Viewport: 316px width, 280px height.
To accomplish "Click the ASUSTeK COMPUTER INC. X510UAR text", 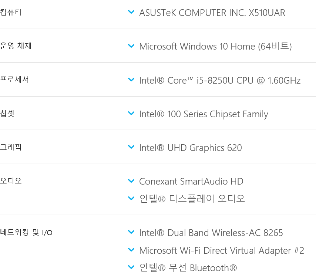I will tap(212, 13).
